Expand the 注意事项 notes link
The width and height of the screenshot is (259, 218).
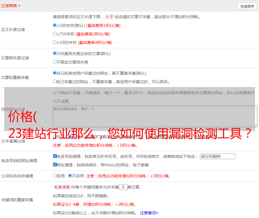(149, 213)
